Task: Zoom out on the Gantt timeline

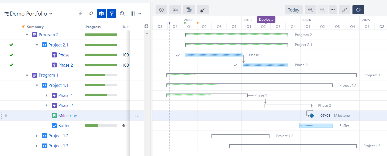Action: (323, 10)
